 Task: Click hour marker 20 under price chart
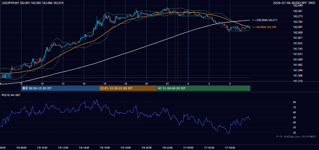pos(147,83)
